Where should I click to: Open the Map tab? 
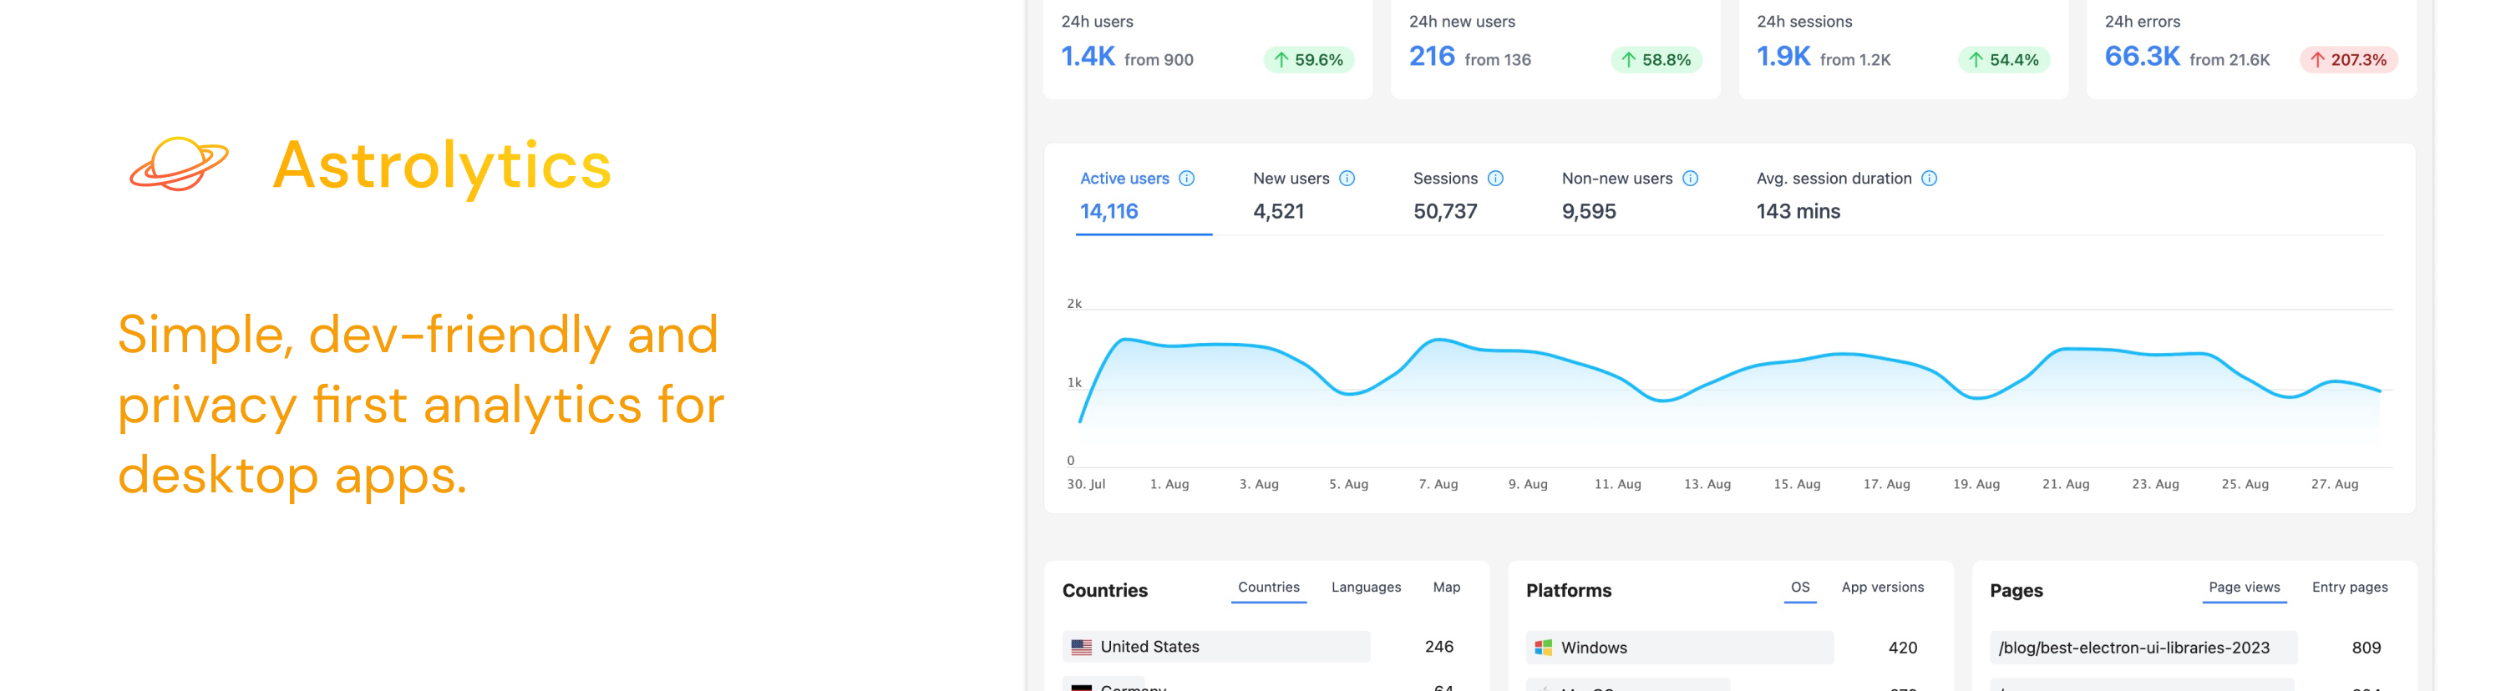coord(1447,587)
